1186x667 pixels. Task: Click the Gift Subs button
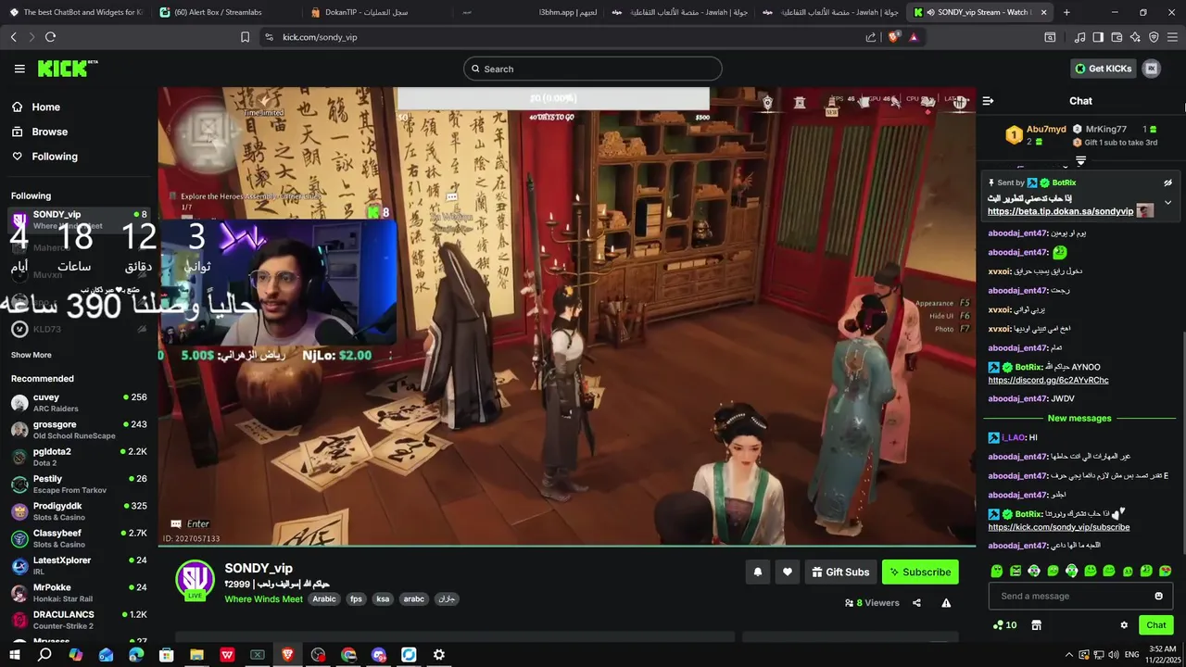coord(840,573)
